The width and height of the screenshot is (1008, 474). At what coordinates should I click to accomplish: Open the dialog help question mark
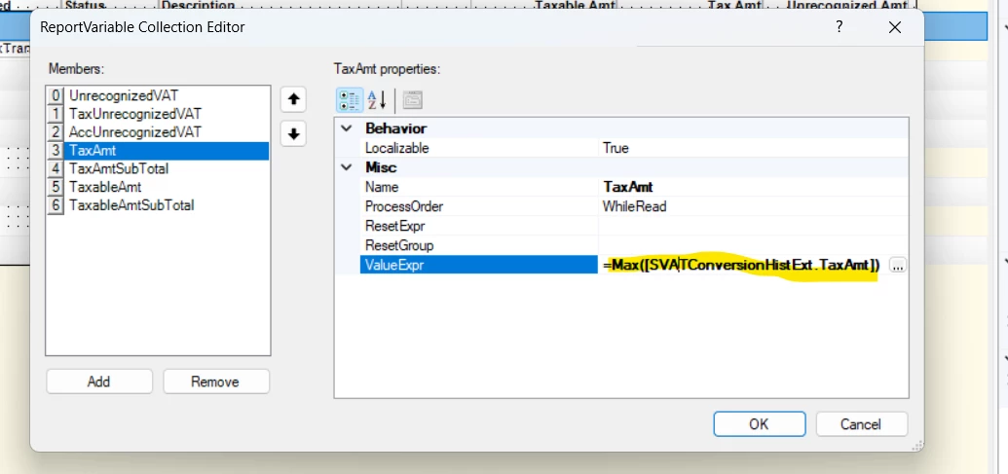pyautogui.click(x=839, y=27)
